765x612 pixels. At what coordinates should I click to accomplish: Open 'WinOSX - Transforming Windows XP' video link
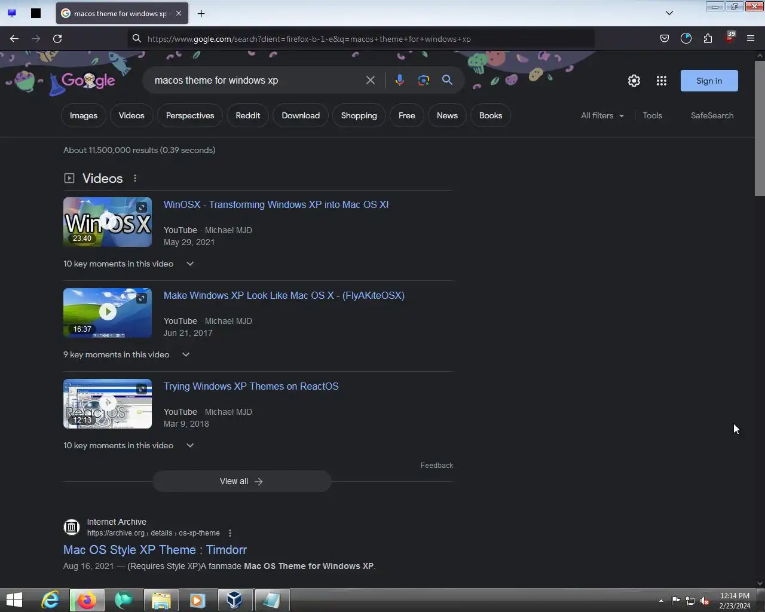pyautogui.click(x=276, y=204)
